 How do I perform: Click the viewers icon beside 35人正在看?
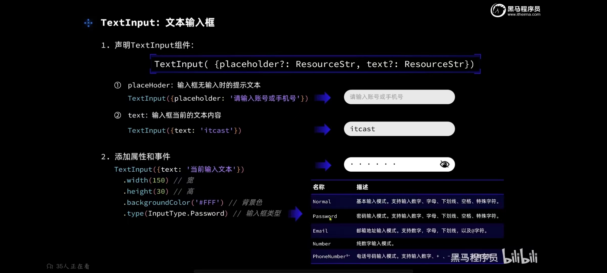(x=50, y=266)
